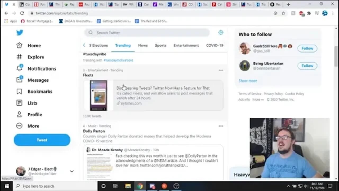Follow Being Libertarian account

pyautogui.click(x=307, y=66)
